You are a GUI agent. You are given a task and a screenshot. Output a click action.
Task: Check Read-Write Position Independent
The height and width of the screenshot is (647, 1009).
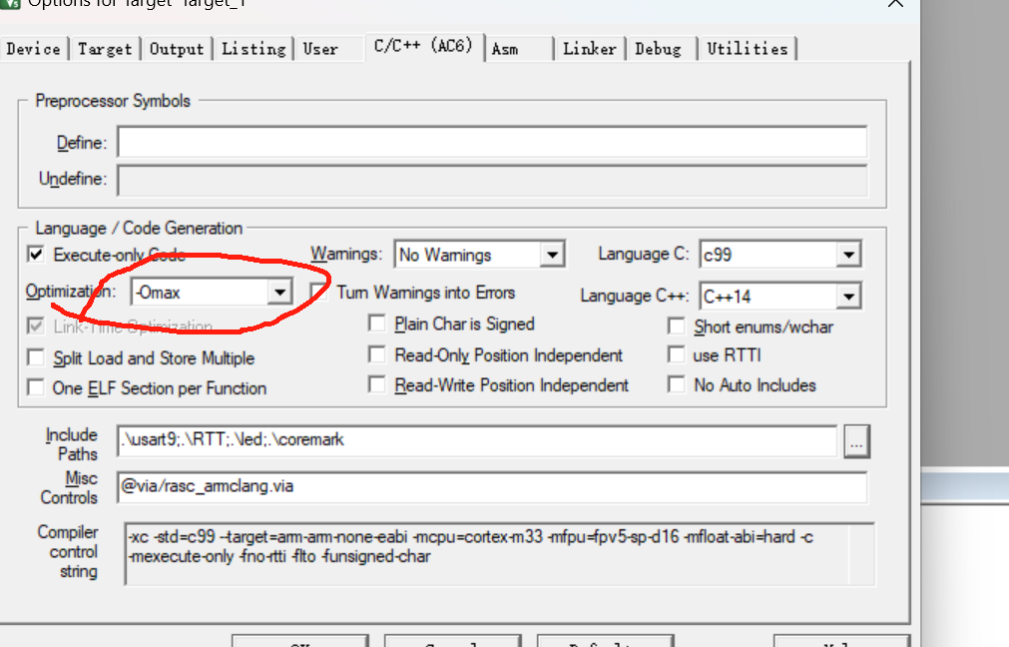tap(377, 385)
